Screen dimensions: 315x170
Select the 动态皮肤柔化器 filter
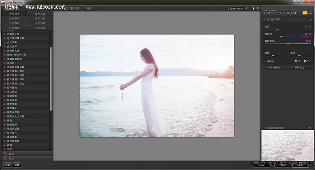[26, 67]
